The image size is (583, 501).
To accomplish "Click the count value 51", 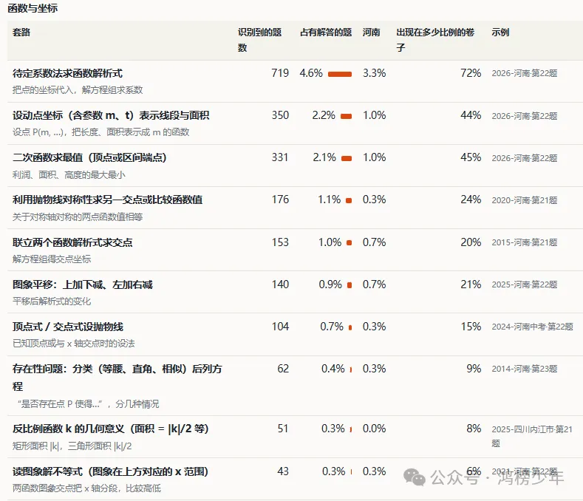I will click(283, 429).
